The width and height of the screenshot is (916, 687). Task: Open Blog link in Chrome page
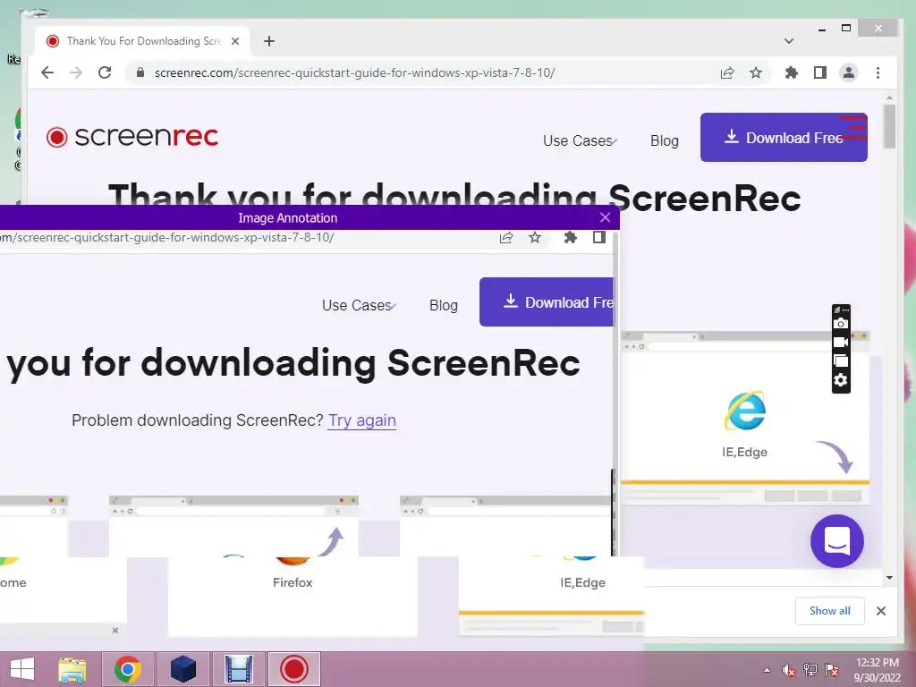665,140
